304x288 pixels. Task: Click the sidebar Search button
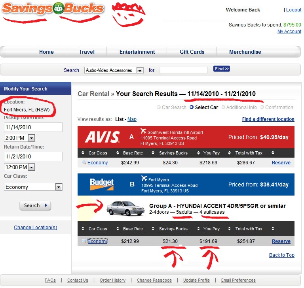tap(35, 205)
